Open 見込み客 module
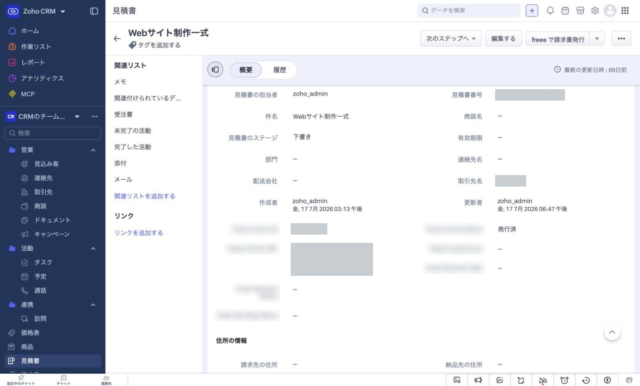This screenshot has height=386, width=640. 46,164
